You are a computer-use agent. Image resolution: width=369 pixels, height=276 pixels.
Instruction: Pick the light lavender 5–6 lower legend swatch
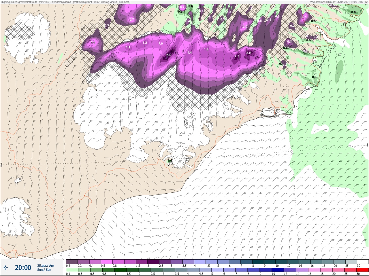coord(217,270)
